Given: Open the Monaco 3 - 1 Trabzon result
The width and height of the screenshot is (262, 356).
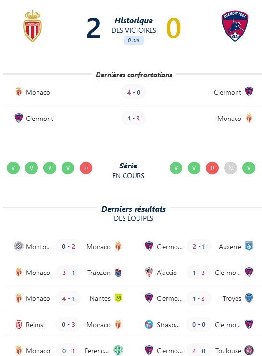Looking at the screenshot, I should coord(68,272).
